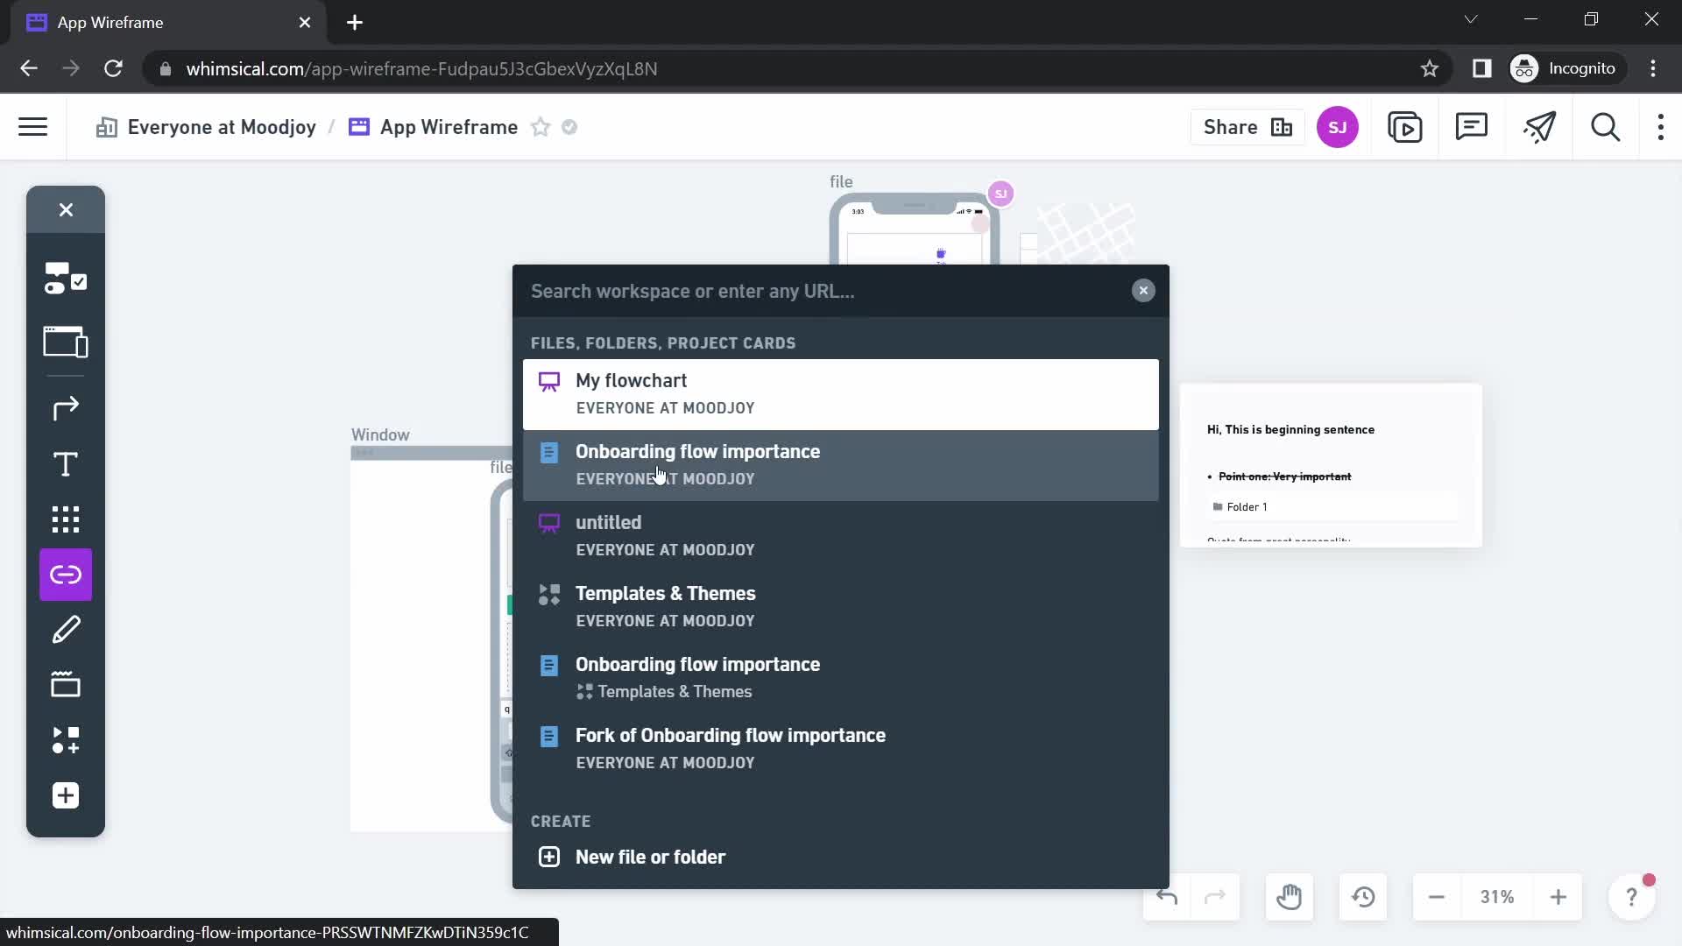Star the App Wireframe file
Screen dimensions: 1682x946
pos(541,127)
